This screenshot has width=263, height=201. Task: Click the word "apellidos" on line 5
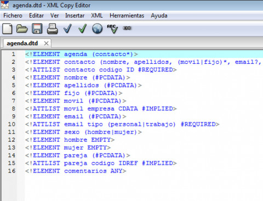coord(82,85)
